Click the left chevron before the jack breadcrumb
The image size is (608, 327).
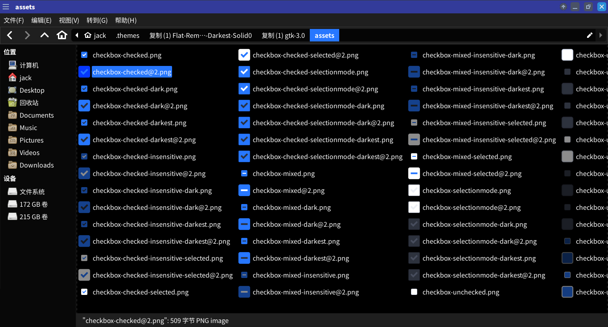(77, 35)
